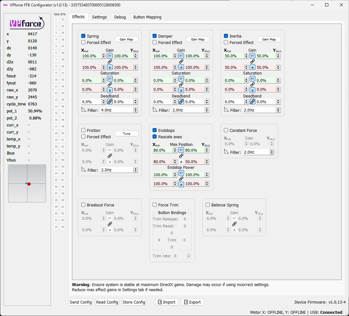
Task: Toggle plus-minus link for Endstops Max Position
Action: point(181,162)
